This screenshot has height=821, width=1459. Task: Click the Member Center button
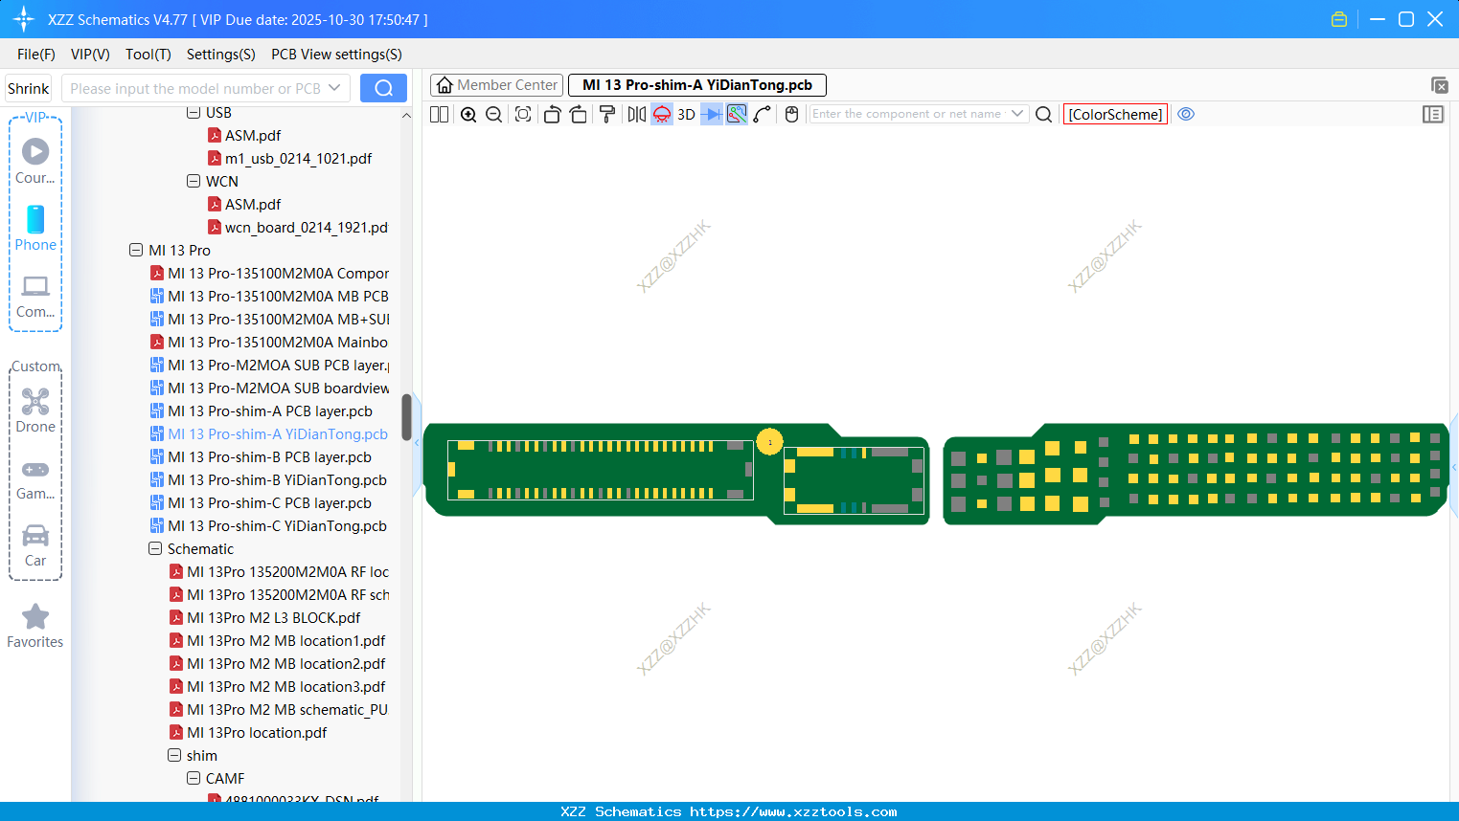point(495,85)
